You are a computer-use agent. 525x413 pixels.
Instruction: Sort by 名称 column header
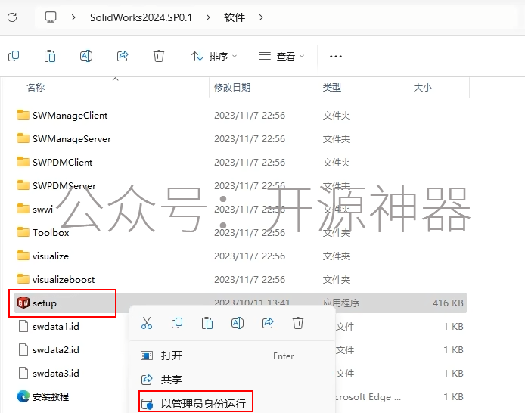tap(36, 88)
